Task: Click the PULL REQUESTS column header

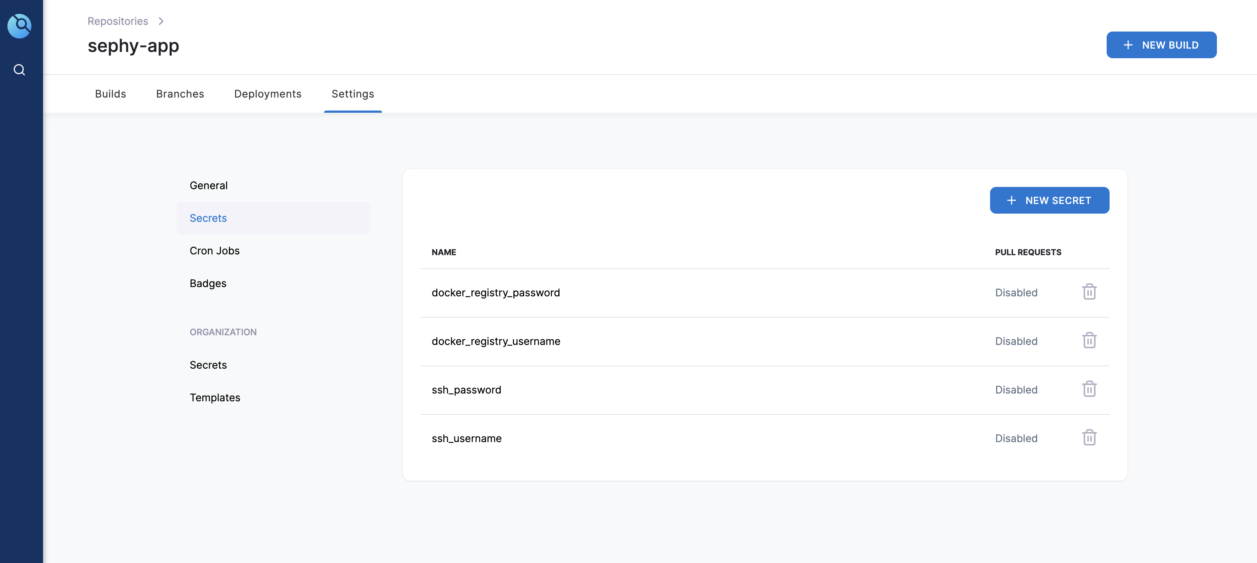Action: click(1028, 253)
